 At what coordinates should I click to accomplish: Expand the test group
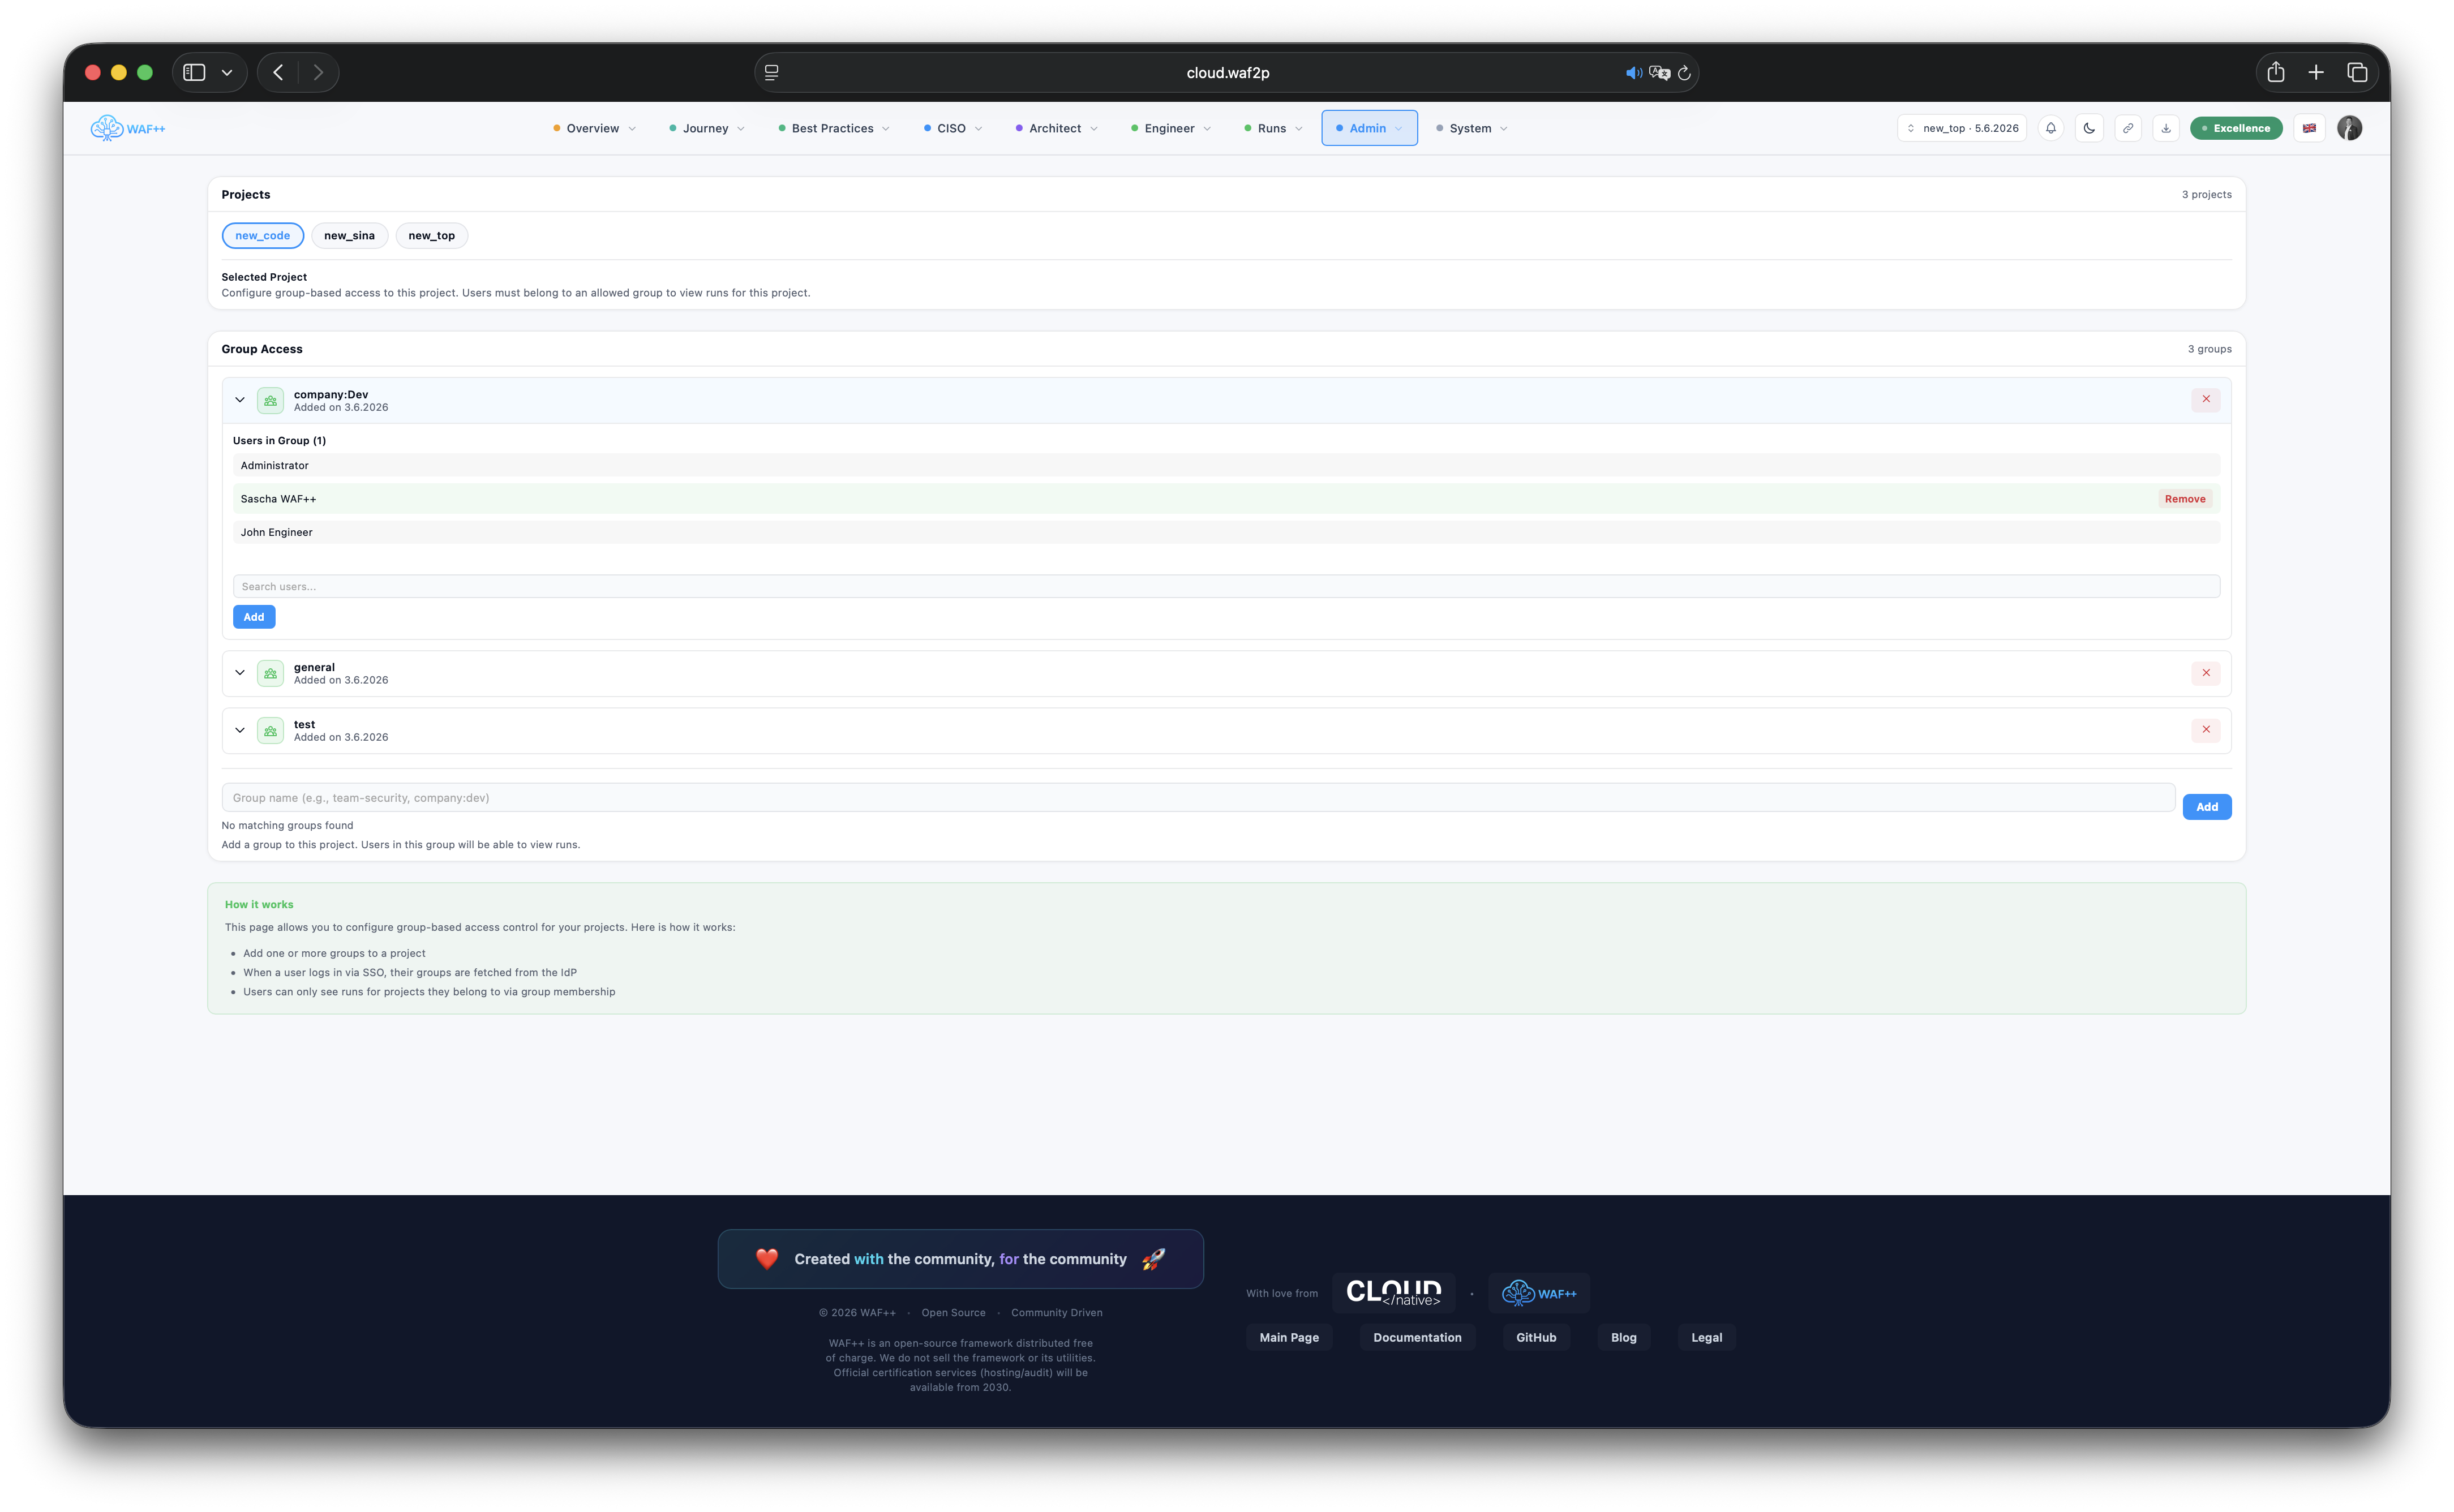click(x=240, y=730)
